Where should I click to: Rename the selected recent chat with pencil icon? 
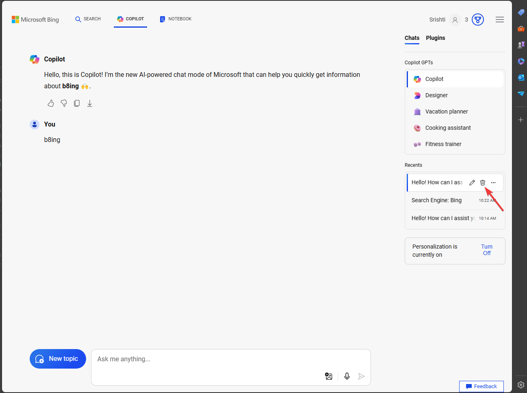click(x=472, y=183)
